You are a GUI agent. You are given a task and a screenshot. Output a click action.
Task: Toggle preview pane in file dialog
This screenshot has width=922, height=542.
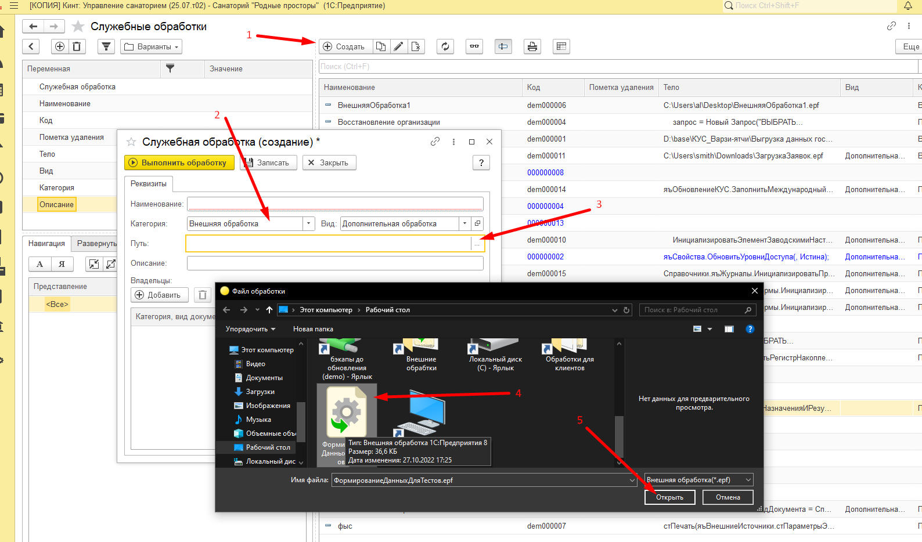coord(729,329)
